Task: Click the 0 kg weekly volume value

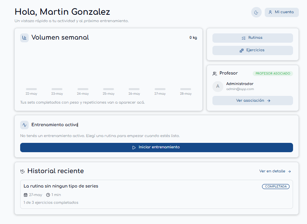Action: [193, 38]
